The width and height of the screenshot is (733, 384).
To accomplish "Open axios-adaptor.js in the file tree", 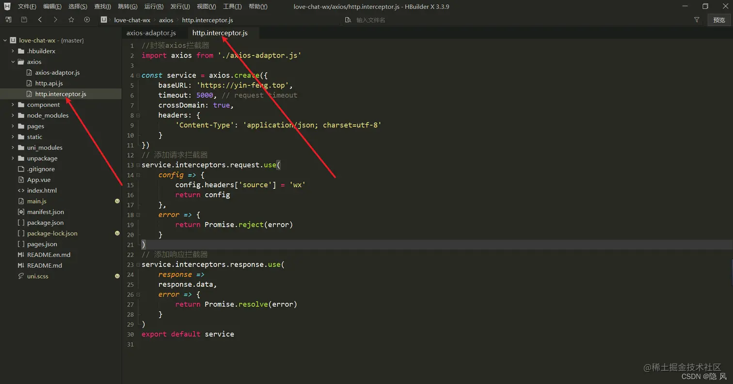I will [x=57, y=73].
